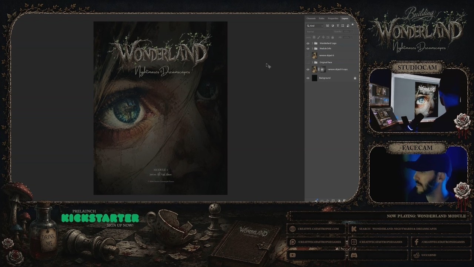
Task: Click mask link icon on remove object 6 copy
Action: pos(319,69)
